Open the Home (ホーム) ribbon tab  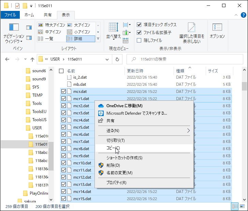coord(30,15)
